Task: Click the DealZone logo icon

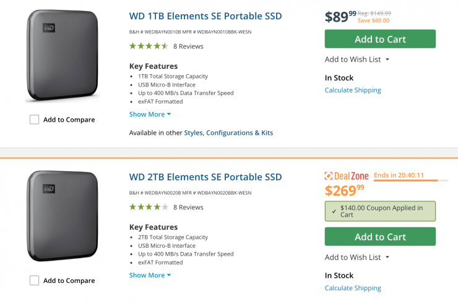Action: (x=330, y=176)
